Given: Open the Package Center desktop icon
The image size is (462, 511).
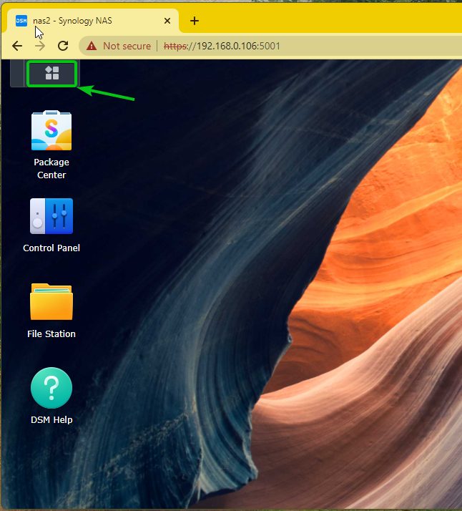Looking at the screenshot, I should tap(51, 130).
